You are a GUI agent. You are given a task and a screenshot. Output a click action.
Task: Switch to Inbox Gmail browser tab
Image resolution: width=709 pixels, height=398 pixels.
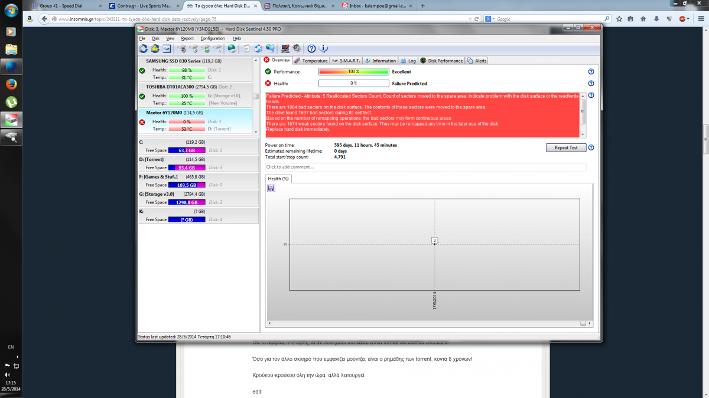point(376,5)
